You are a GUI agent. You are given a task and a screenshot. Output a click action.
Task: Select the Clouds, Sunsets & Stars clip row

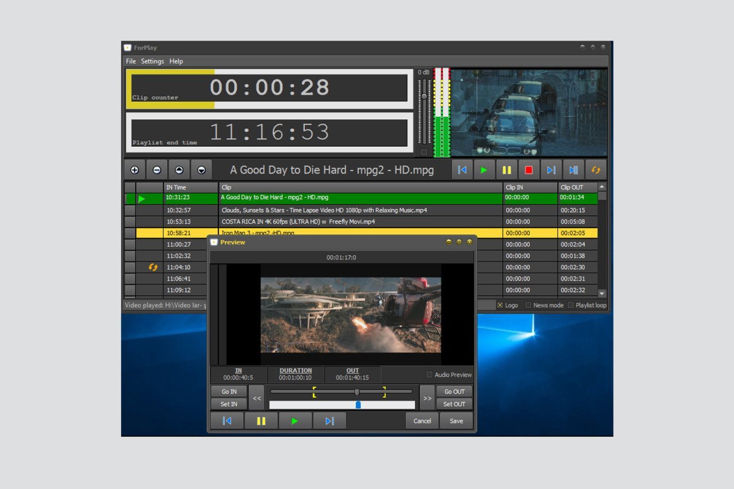[x=361, y=210]
